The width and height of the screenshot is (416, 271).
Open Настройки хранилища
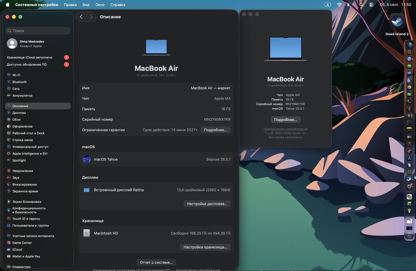coord(206,247)
